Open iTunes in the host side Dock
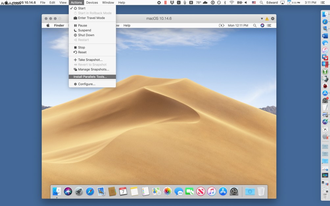The image size is (330, 206). pos(325,50)
